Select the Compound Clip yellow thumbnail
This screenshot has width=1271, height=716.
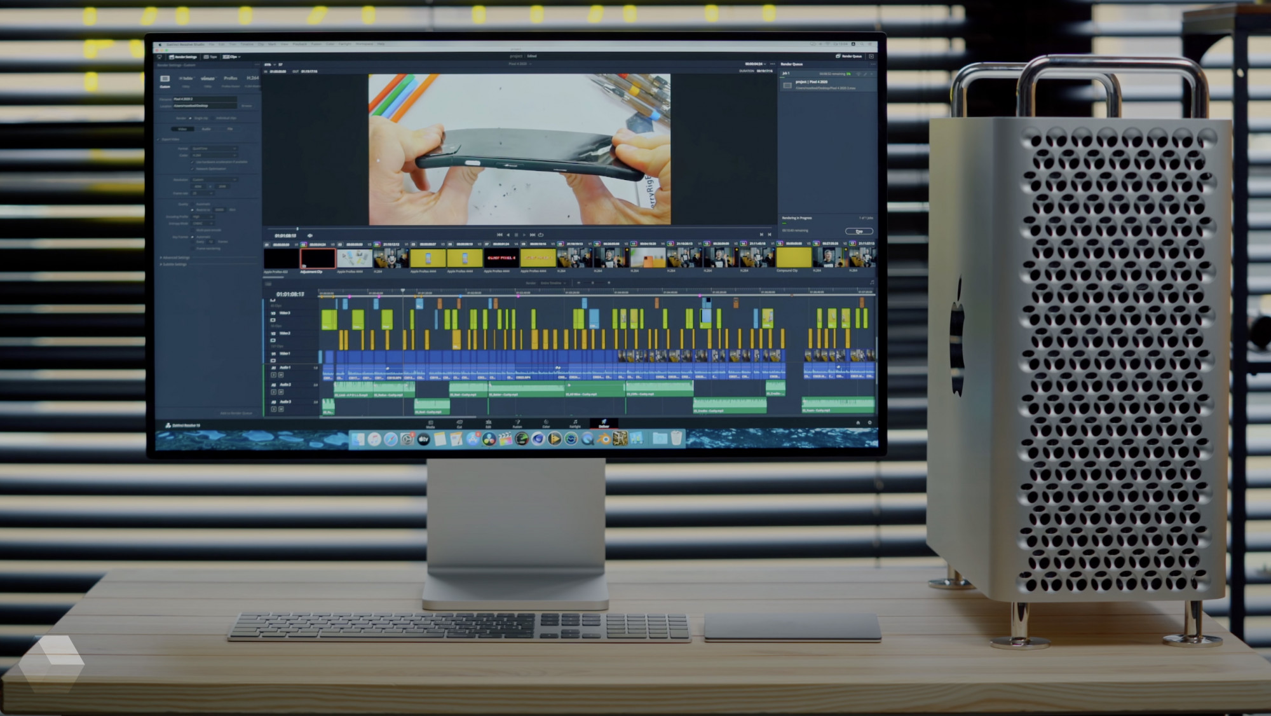coord(794,258)
